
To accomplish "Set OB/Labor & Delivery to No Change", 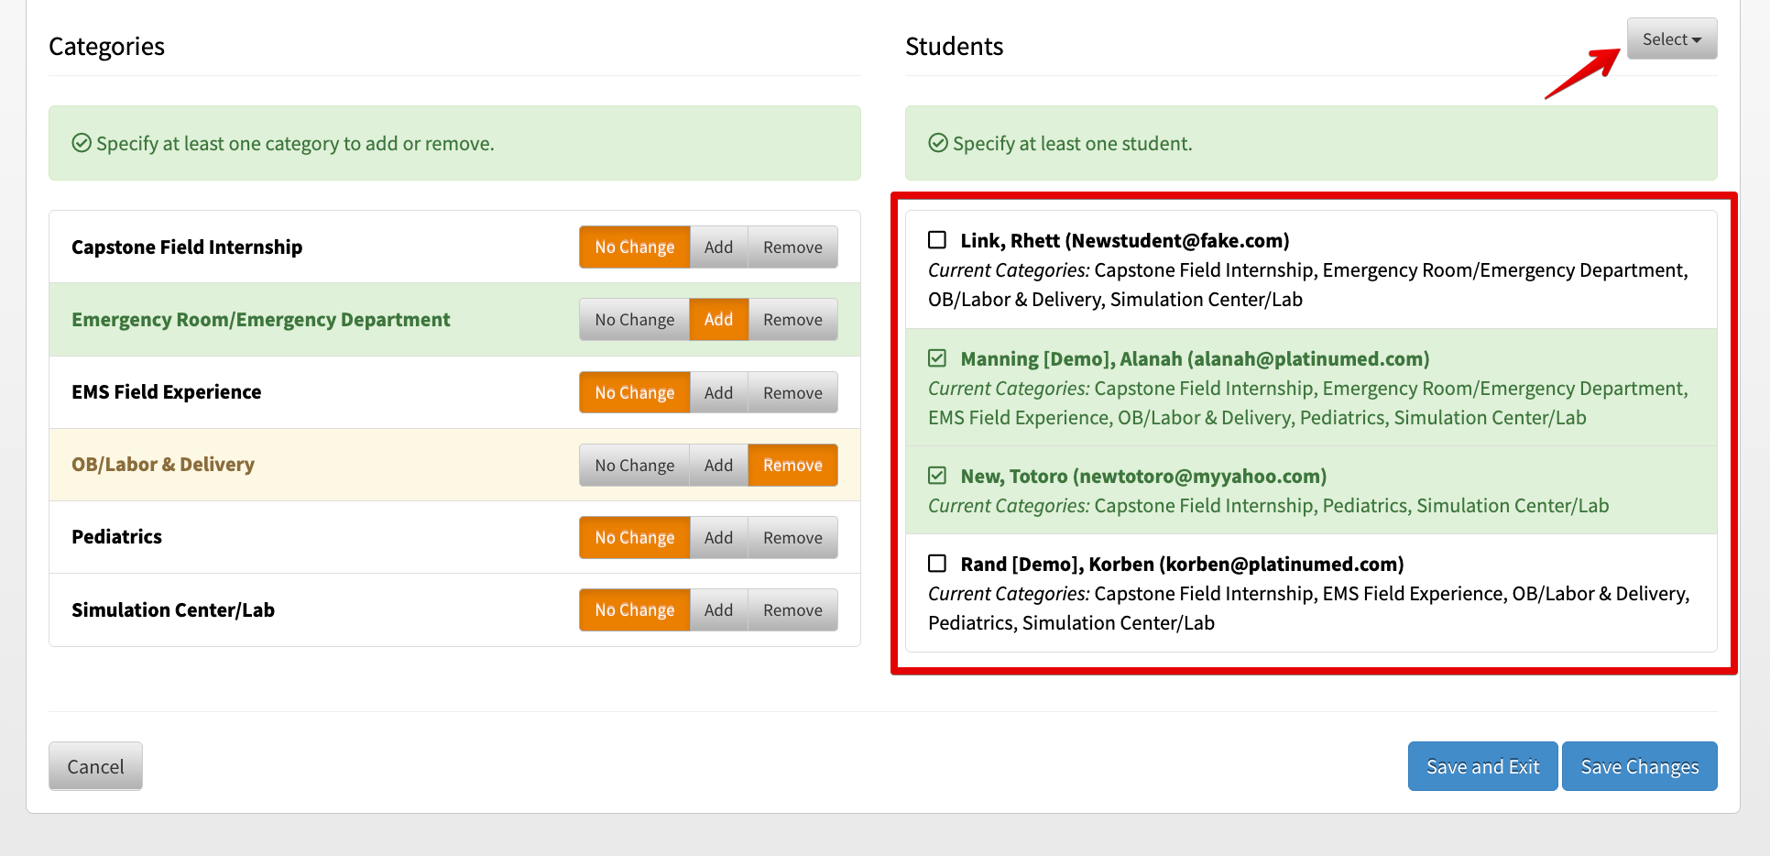I will click(x=634, y=465).
